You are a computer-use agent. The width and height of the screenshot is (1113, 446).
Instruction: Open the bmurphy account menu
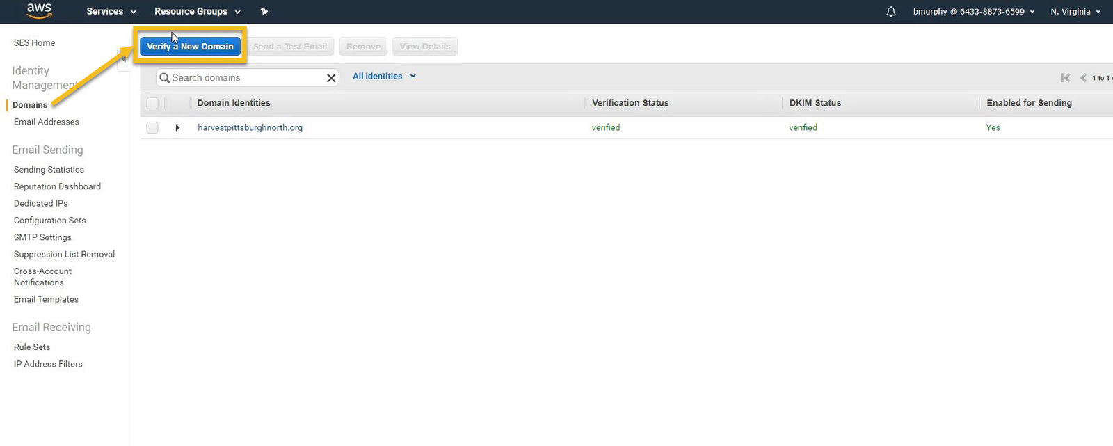974,12
